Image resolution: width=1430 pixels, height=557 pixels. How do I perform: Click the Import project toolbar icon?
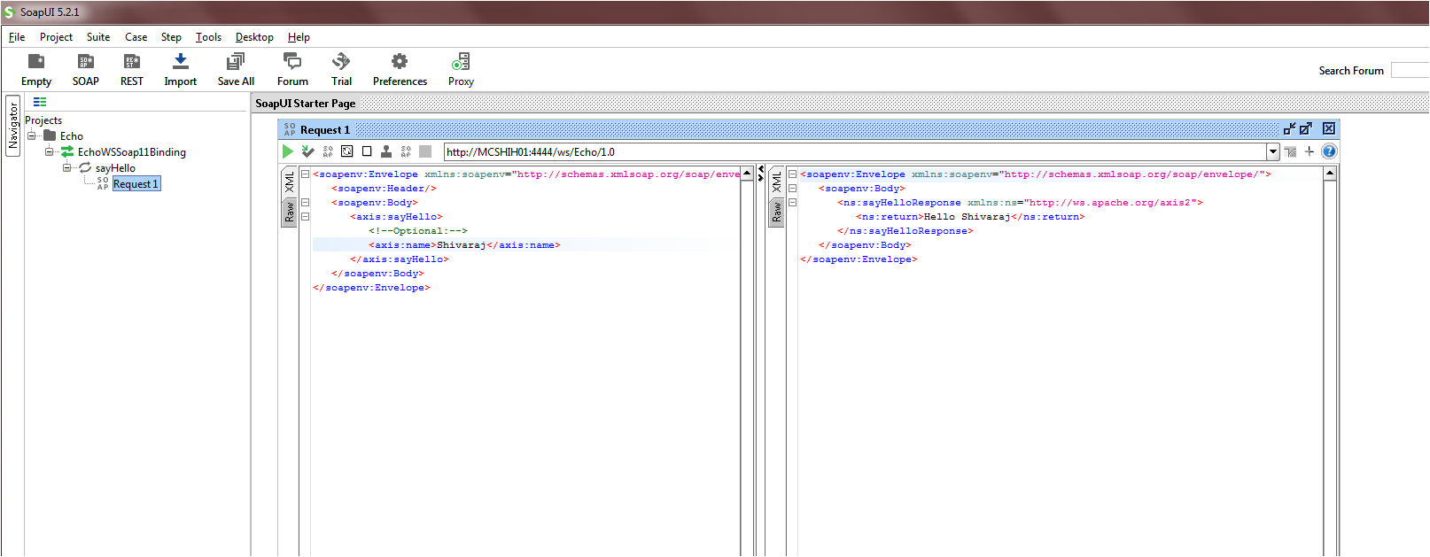(180, 69)
